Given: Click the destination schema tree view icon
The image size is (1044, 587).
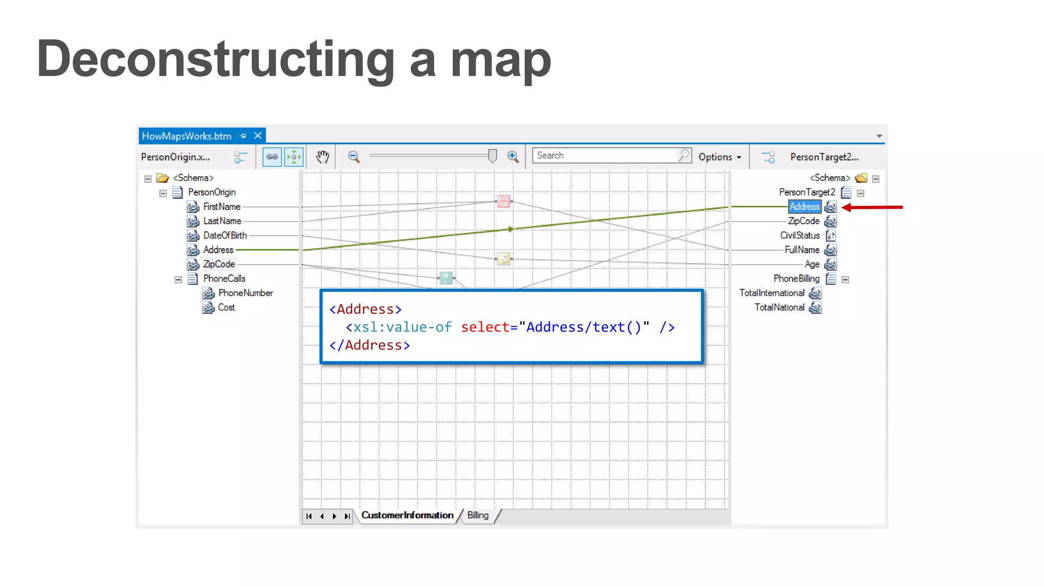Looking at the screenshot, I should click(768, 157).
